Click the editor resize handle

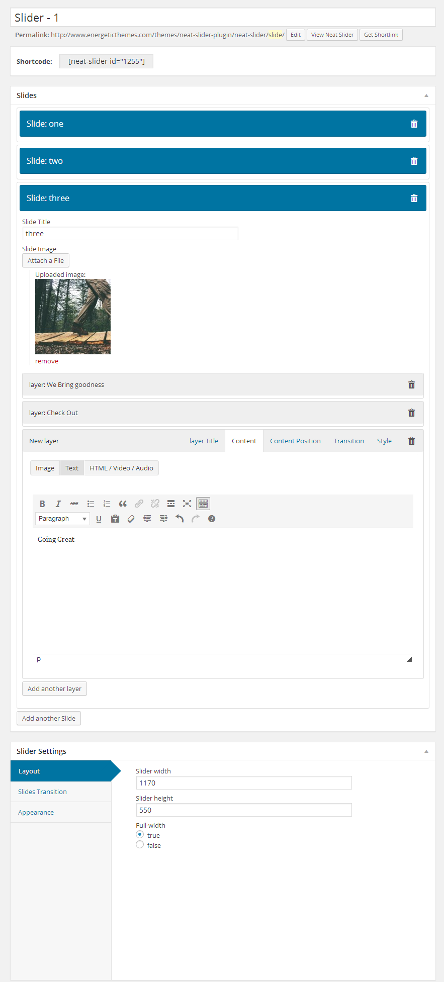(409, 659)
